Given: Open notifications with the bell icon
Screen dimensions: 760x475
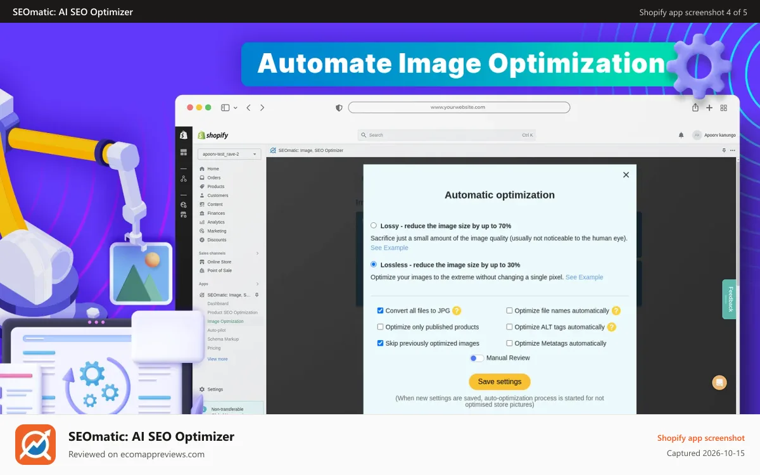Looking at the screenshot, I should [x=681, y=135].
